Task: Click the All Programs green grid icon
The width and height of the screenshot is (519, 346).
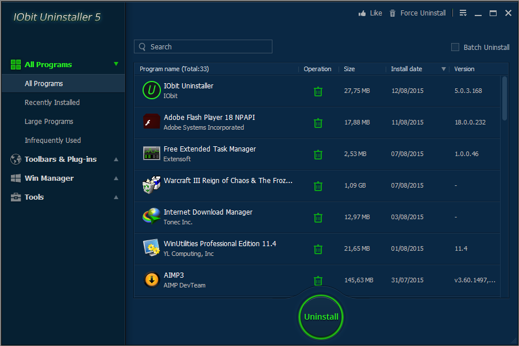Action: [x=16, y=64]
